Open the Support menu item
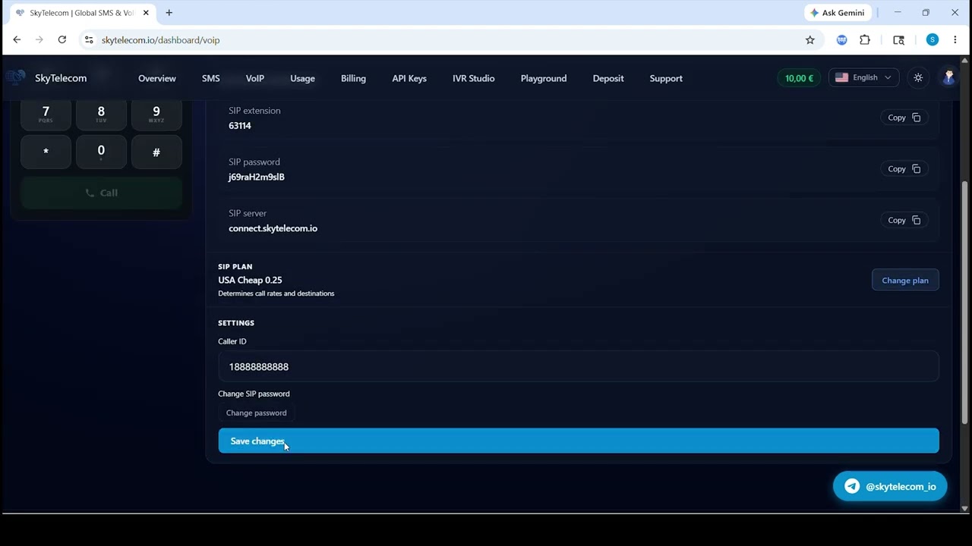The image size is (972, 546). [x=666, y=78]
